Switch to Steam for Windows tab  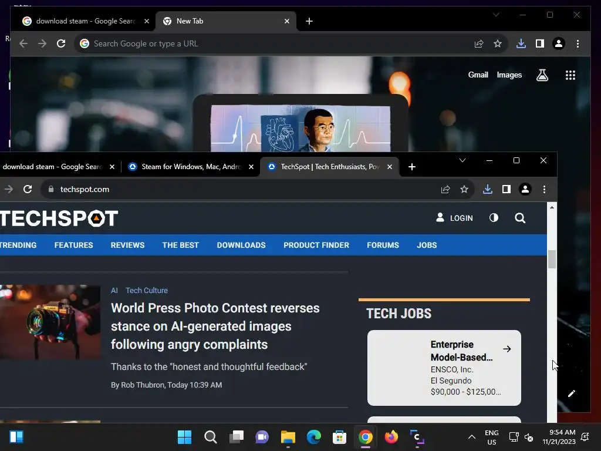coord(191,167)
